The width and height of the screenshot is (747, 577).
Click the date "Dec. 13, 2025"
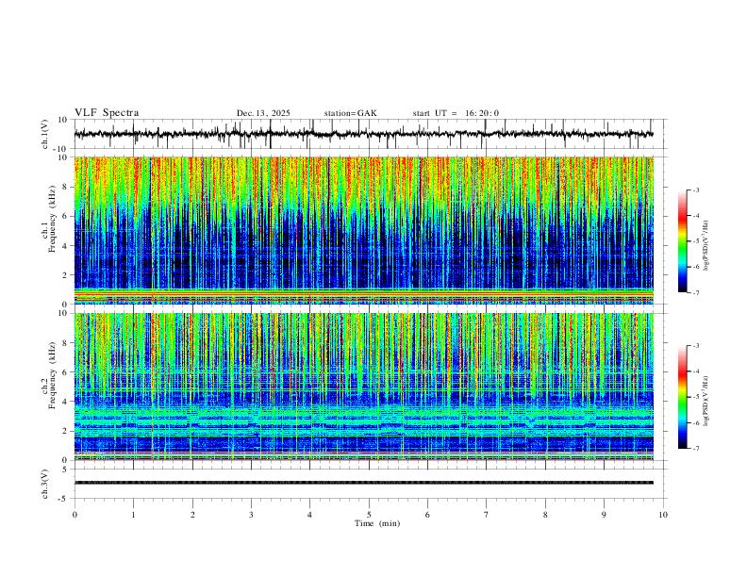click(263, 113)
